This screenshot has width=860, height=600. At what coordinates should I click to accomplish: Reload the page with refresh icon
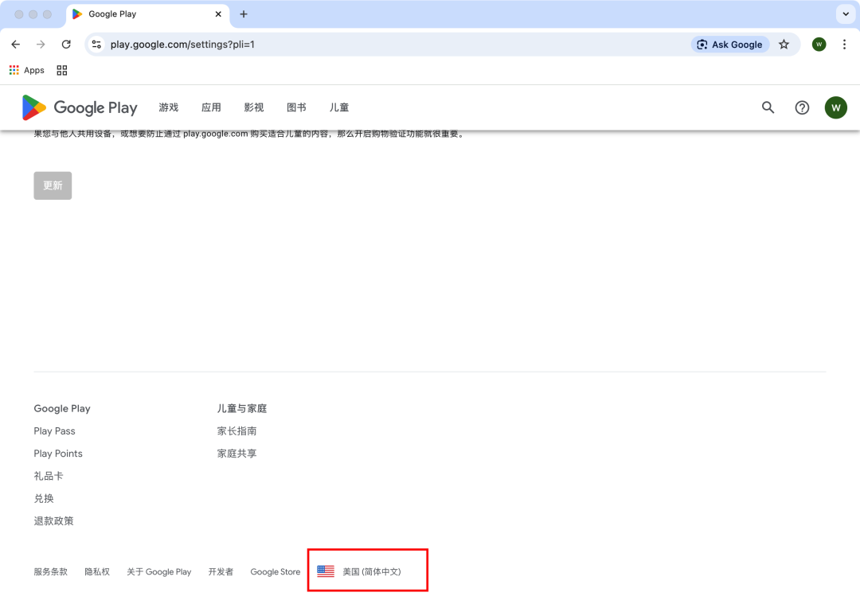click(66, 45)
